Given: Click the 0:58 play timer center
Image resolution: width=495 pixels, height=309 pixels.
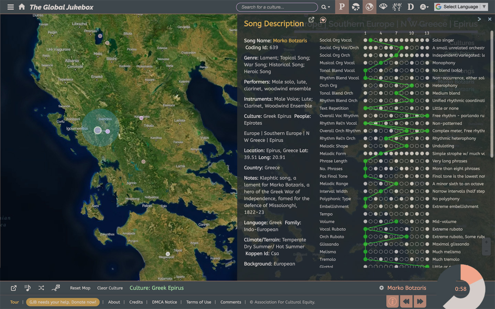Looking at the screenshot, I should pyautogui.click(x=461, y=289).
